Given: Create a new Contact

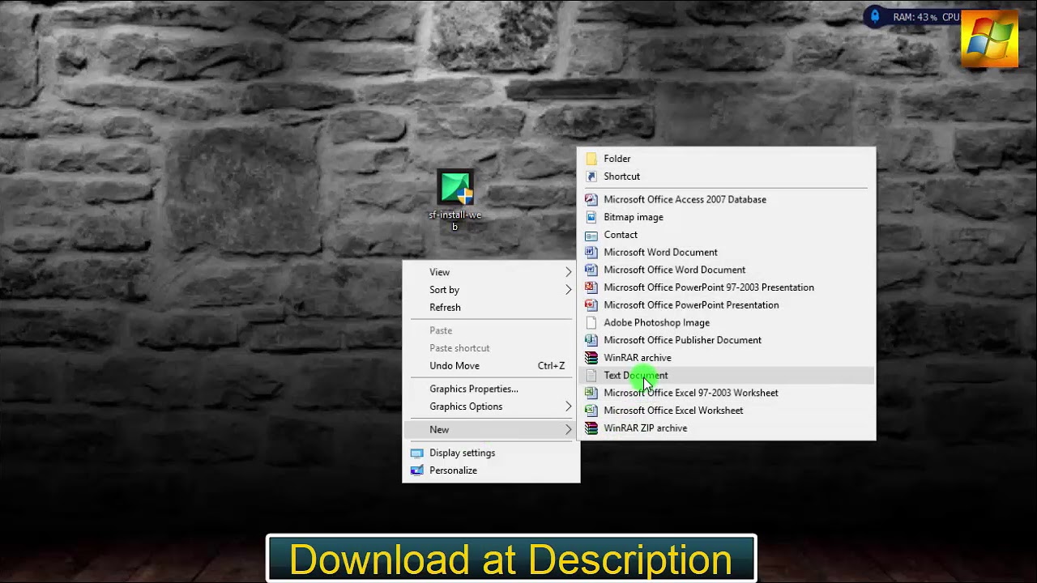Looking at the screenshot, I should 726,235.
